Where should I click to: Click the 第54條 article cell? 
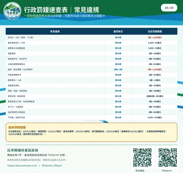click(x=118, y=112)
